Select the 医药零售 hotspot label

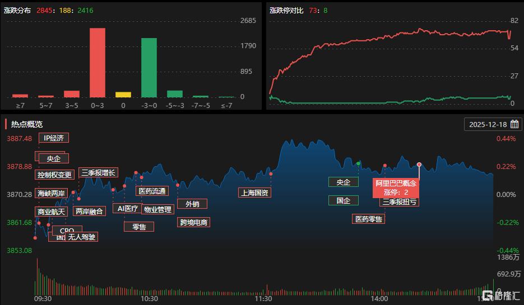[368, 219]
